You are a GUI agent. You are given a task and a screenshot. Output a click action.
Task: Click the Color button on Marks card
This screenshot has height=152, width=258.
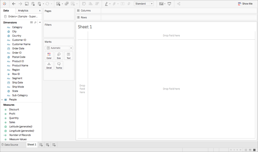(x=49, y=56)
